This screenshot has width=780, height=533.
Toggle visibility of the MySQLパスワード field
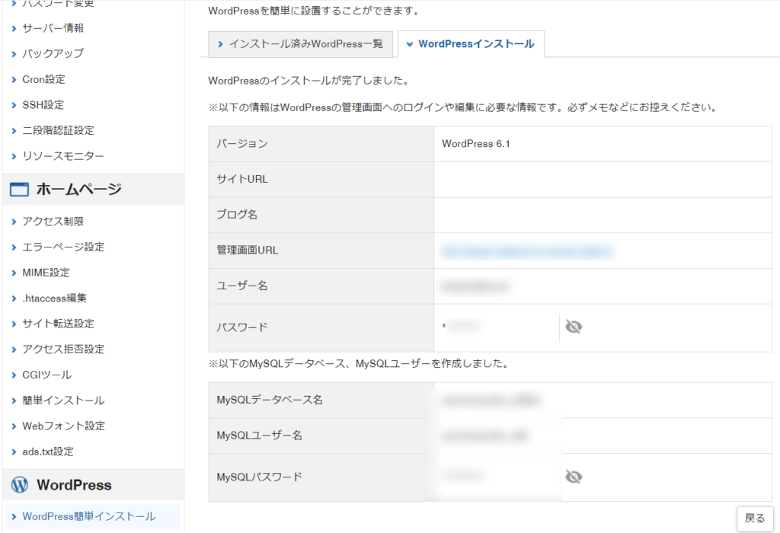574,477
